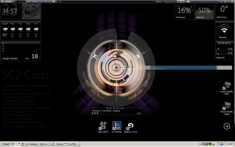The width and height of the screenshot is (235, 147).
Task: Open the Project Reality Guide shortcut
Action: 227,108
